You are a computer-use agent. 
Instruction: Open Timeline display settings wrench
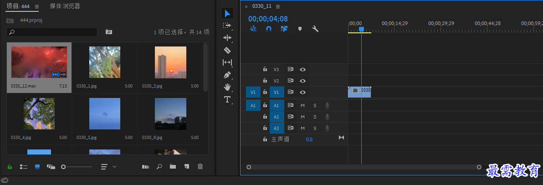[x=315, y=29]
